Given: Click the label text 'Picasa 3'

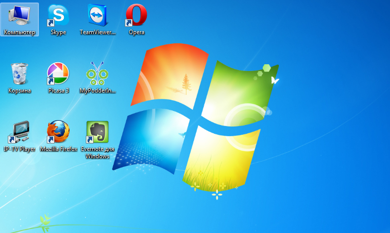Looking at the screenshot, I should [58, 90].
